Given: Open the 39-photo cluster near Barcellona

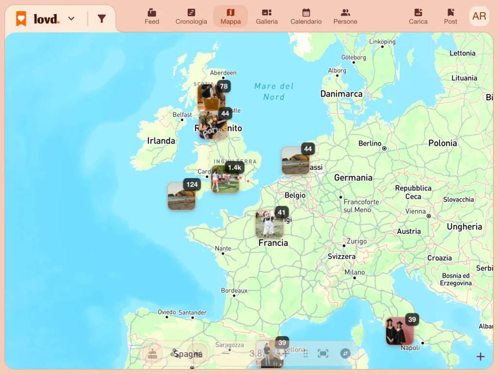Looking at the screenshot, I should coord(269,354).
